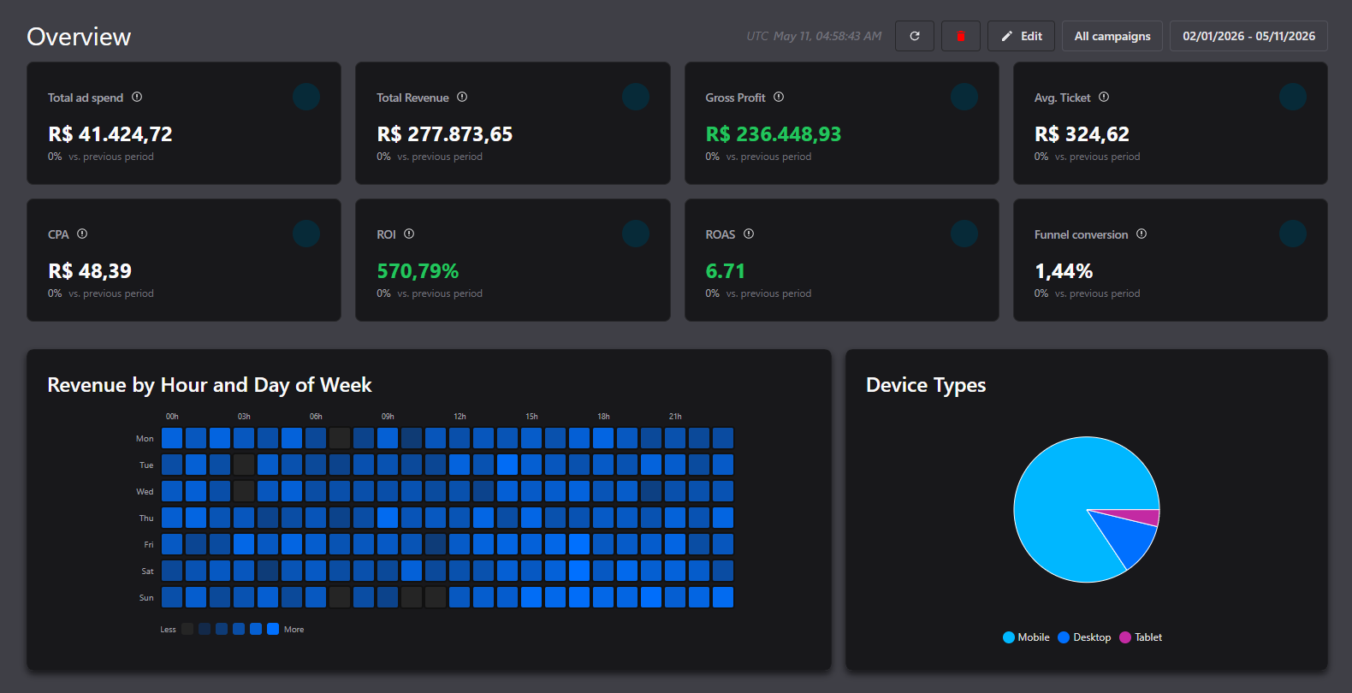The image size is (1352, 693).
Task: Click the round icon on ROI card
Action: click(636, 234)
